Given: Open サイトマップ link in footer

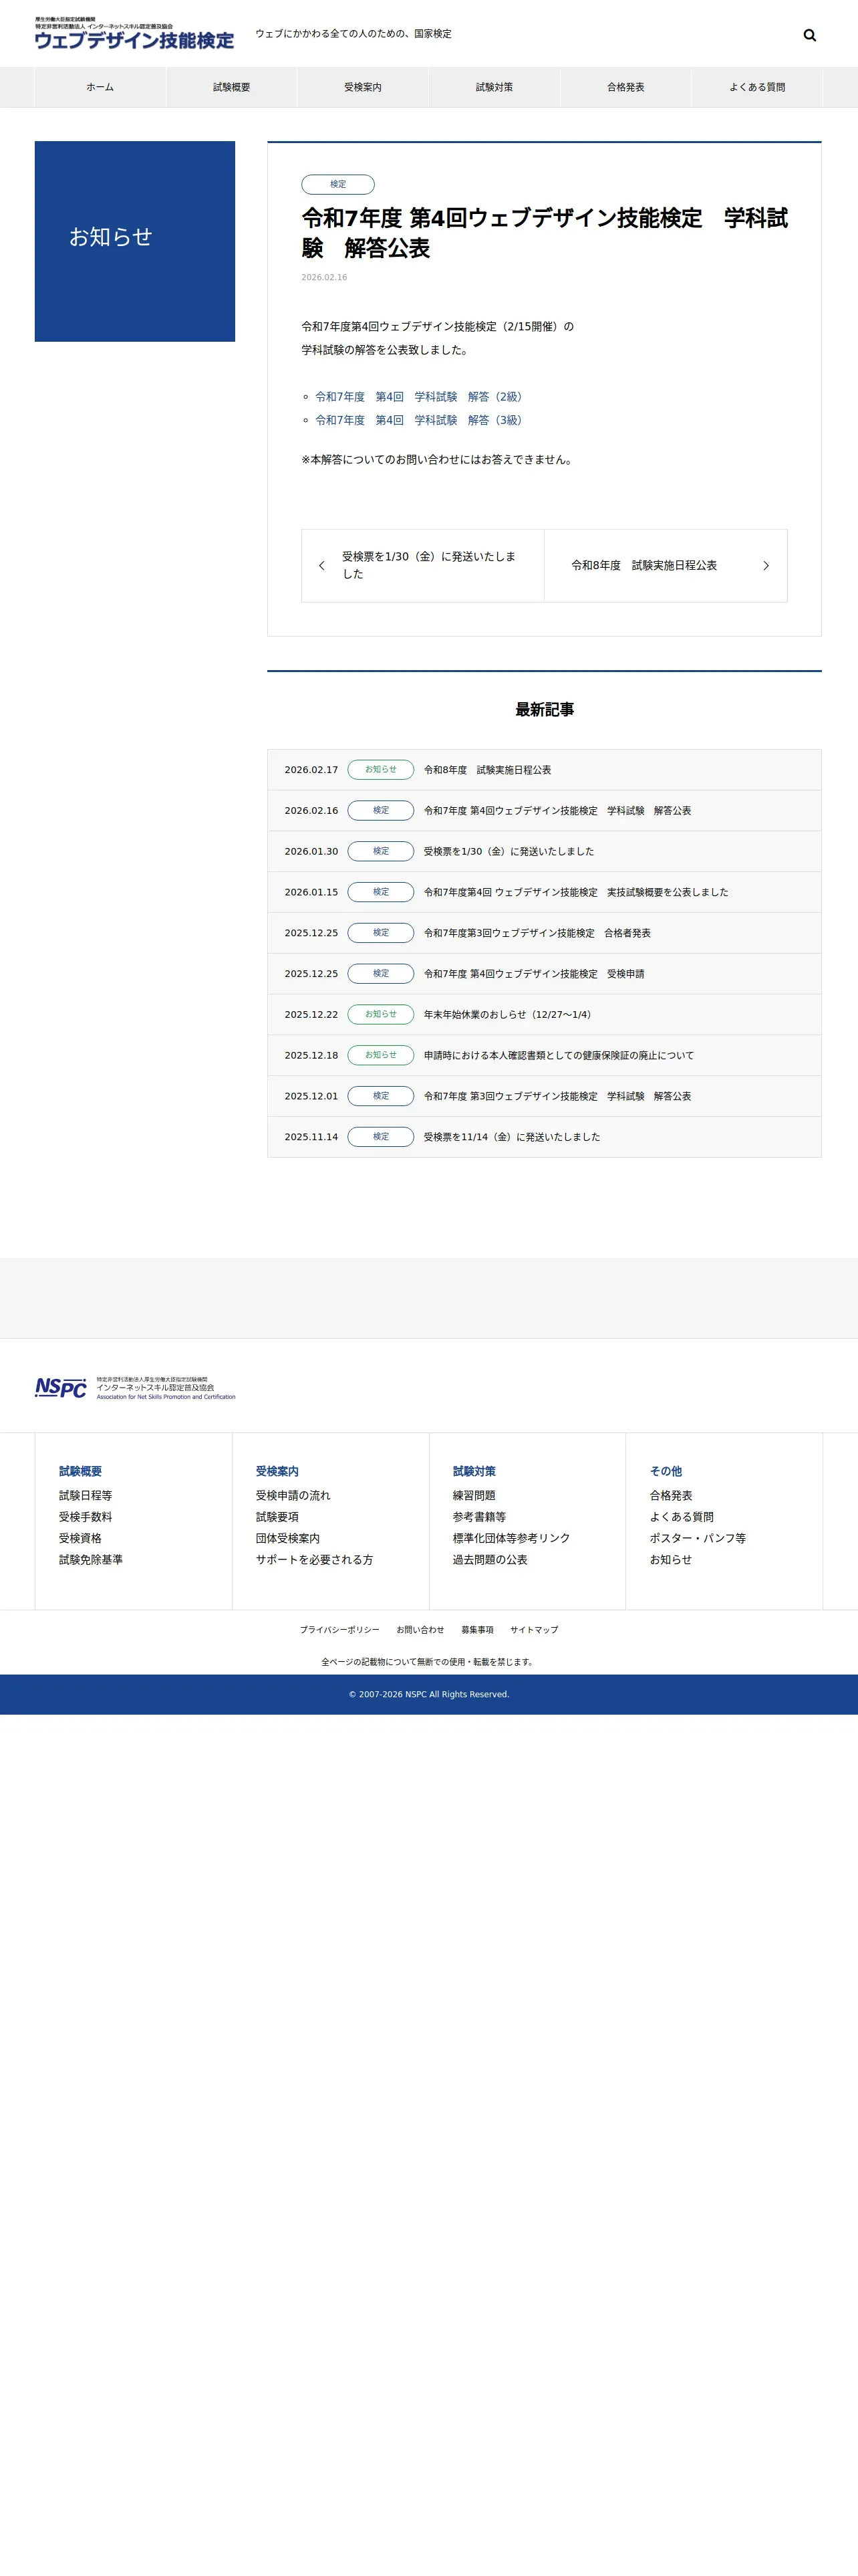Looking at the screenshot, I should (x=533, y=1630).
